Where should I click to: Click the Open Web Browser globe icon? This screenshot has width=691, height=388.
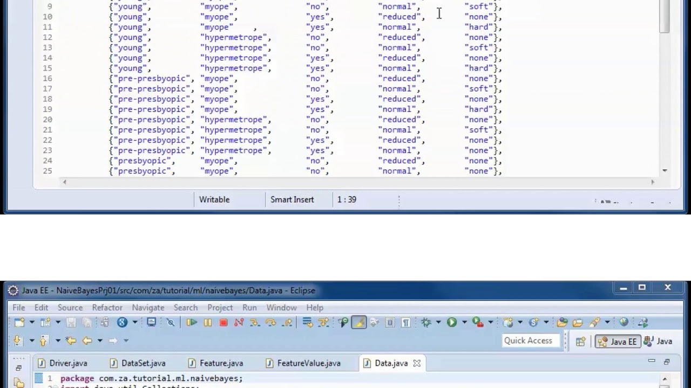[624, 322]
